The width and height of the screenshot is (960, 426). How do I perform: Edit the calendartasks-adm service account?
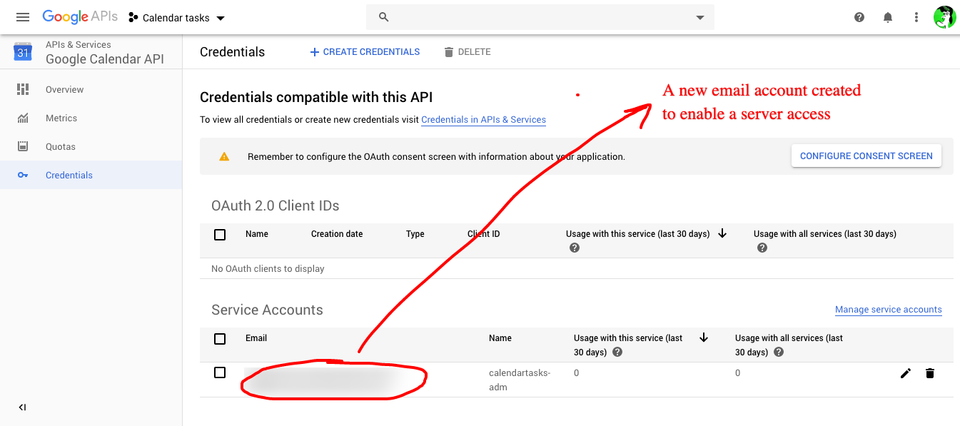906,373
